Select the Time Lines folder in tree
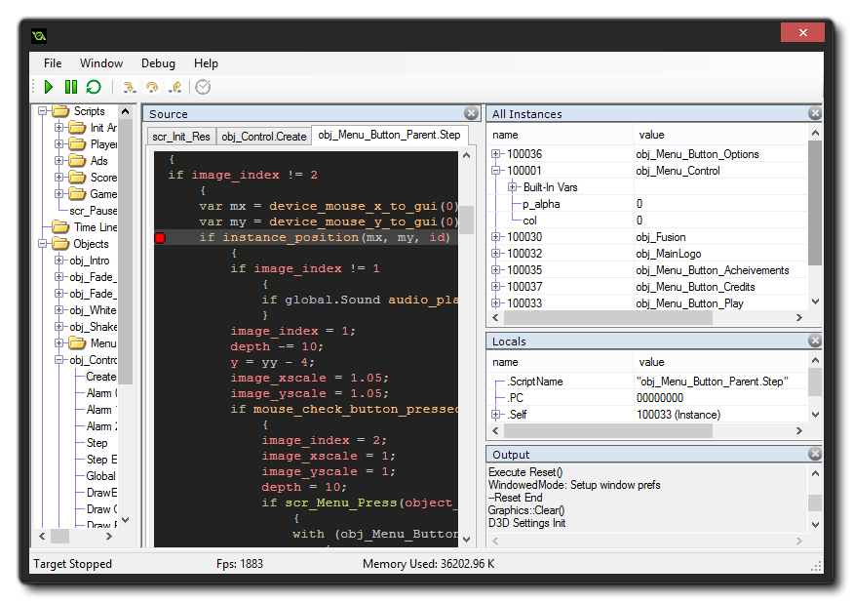This screenshot has height=603, width=853. tap(96, 227)
